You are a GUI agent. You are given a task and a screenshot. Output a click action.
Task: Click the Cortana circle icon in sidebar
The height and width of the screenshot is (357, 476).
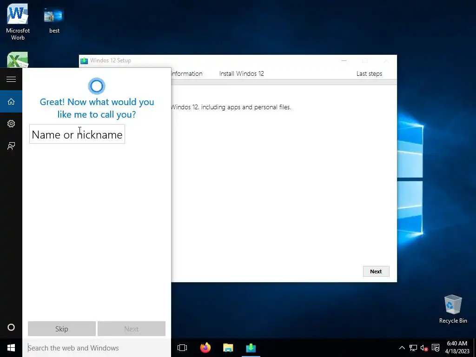coord(11,327)
